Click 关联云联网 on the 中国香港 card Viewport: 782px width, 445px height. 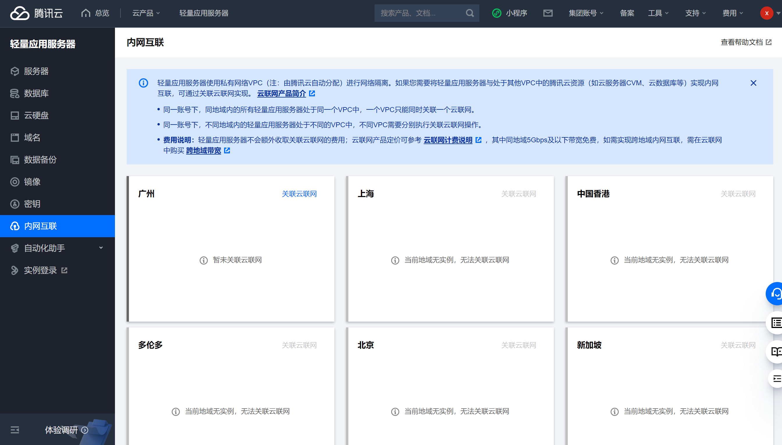(x=738, y=194)
